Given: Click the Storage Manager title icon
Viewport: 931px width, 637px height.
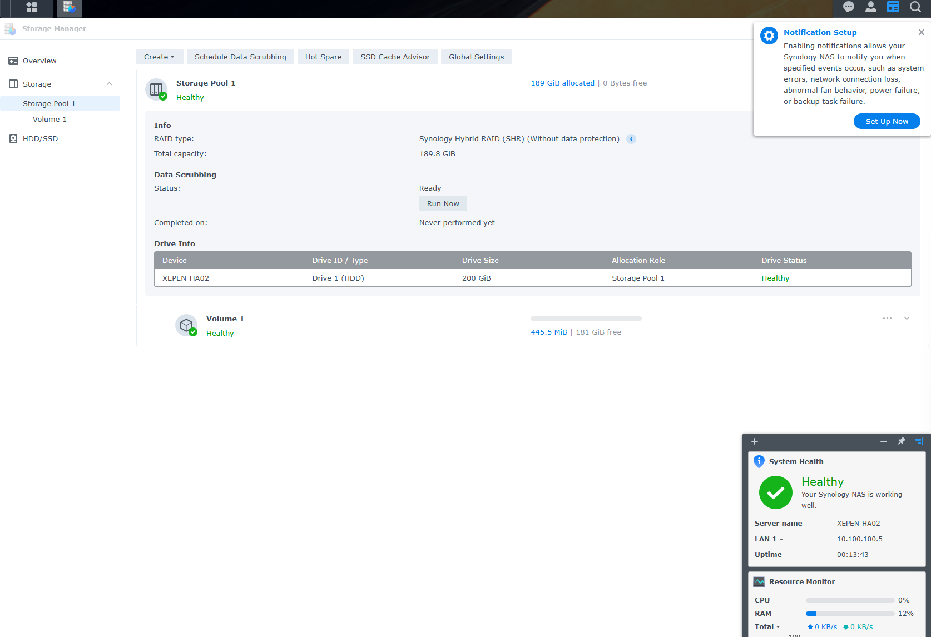Looking at the screenshot, I should coord(10,29).
